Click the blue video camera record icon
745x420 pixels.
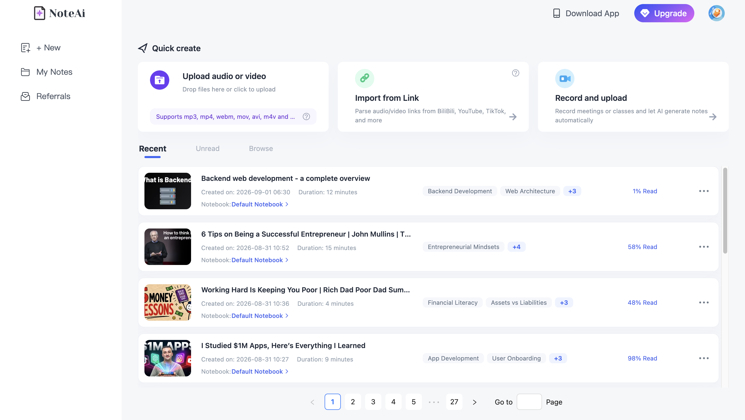coord(565,78)
